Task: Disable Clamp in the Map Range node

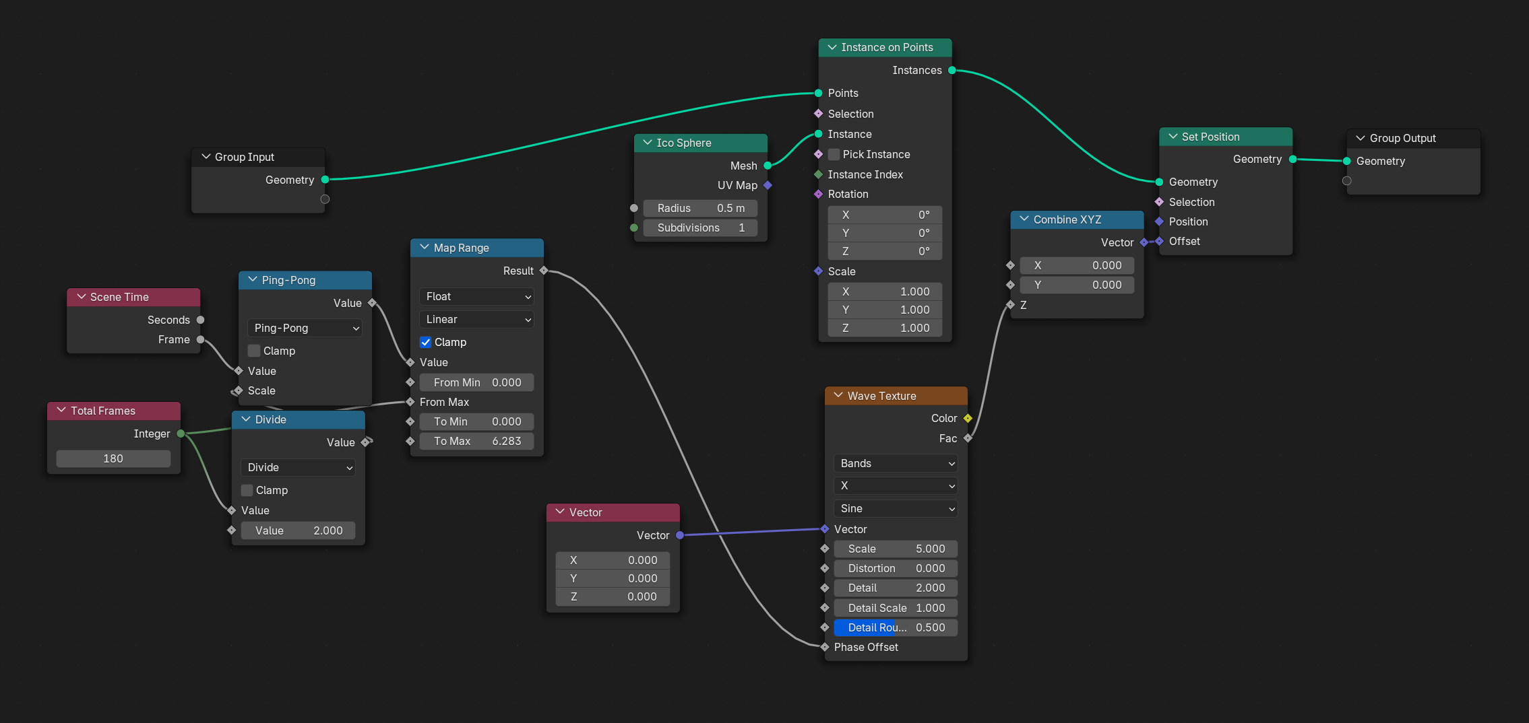Action: click(x=425, y=342)
